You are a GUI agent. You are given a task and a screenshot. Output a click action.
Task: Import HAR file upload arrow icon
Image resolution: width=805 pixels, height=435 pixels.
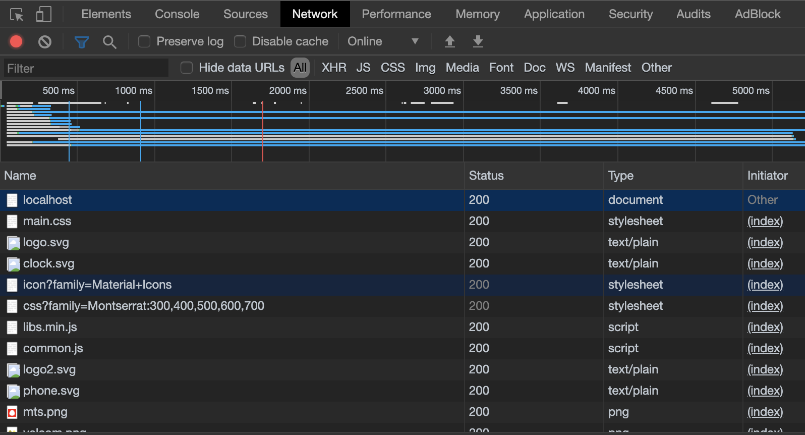[450, 41]
